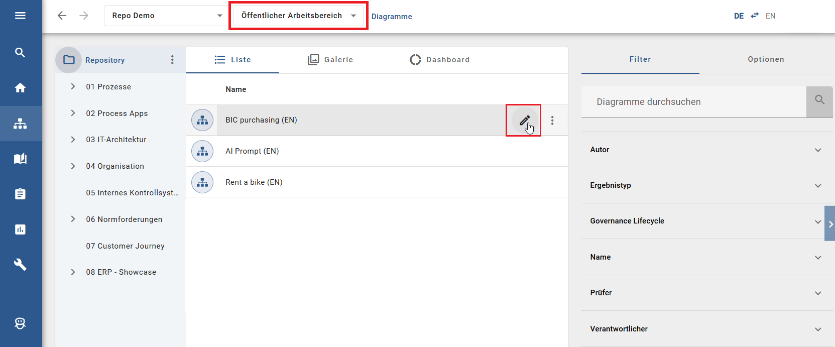Open the reports chart icon in sidebar
The image size is (835, 347).
(20, 229)
